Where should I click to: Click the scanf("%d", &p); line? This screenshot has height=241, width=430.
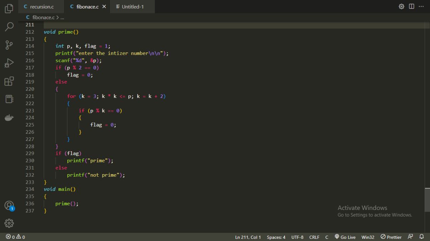click(78, 60)
